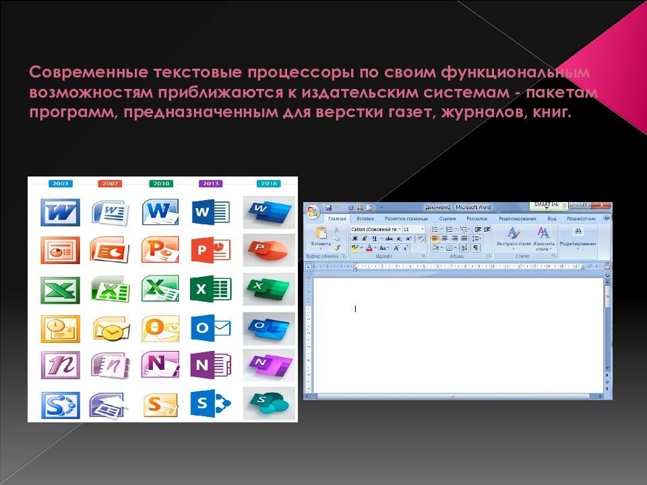Screen dimensions: 647x485
Task: Click the Save icon in Quick Access toolbar
Action: [x=328, y=208]
